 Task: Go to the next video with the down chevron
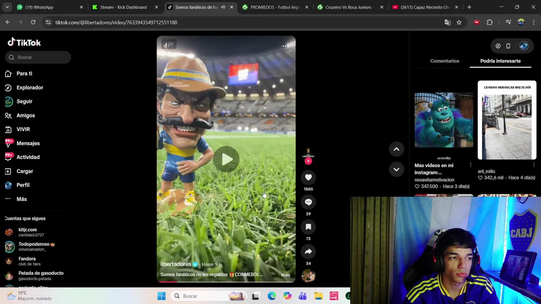pyautogui.click(x=396, y=169)
